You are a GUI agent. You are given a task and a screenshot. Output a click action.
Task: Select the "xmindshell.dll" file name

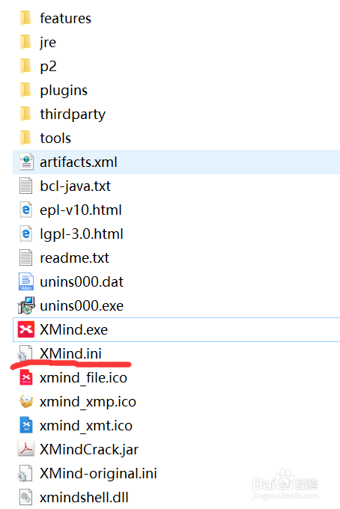pyautogui.click(x=84, y=497)
